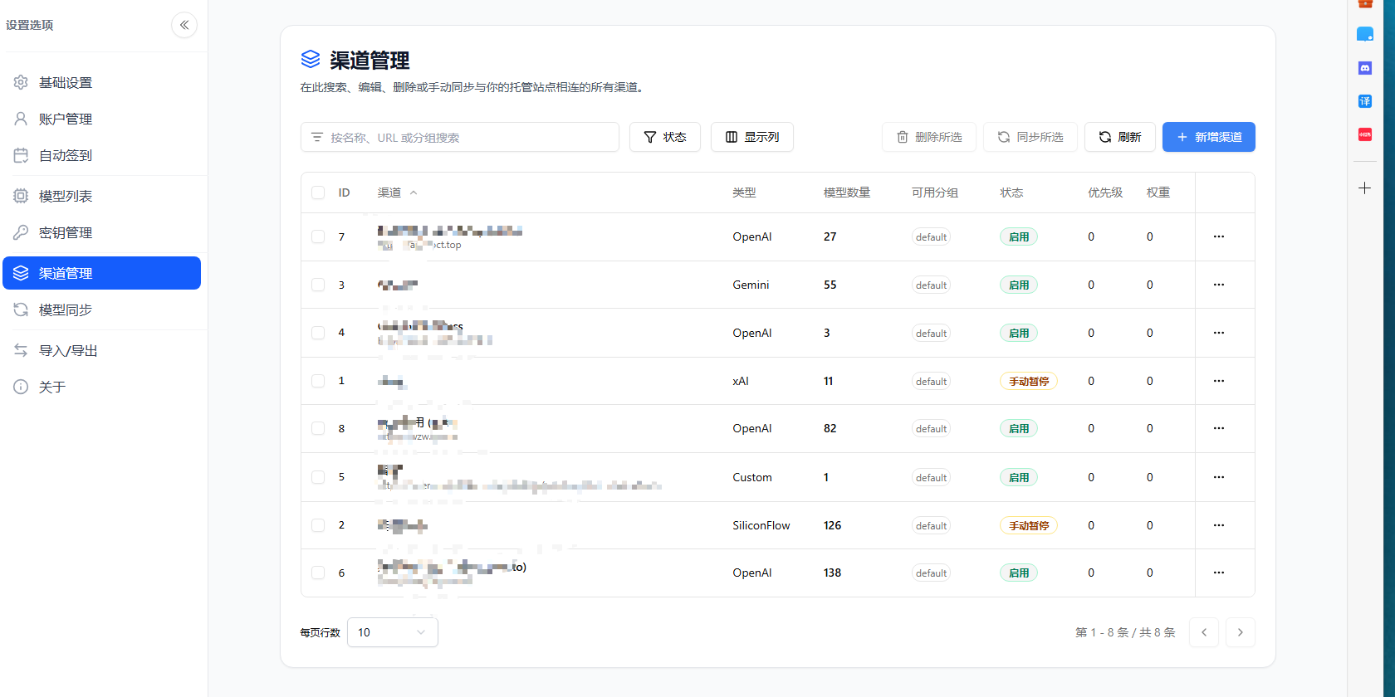Click the plus icon in the right sidebar
This screenshot has width=1395, height=697.
pyautogui.click(x=1364, y=188)
